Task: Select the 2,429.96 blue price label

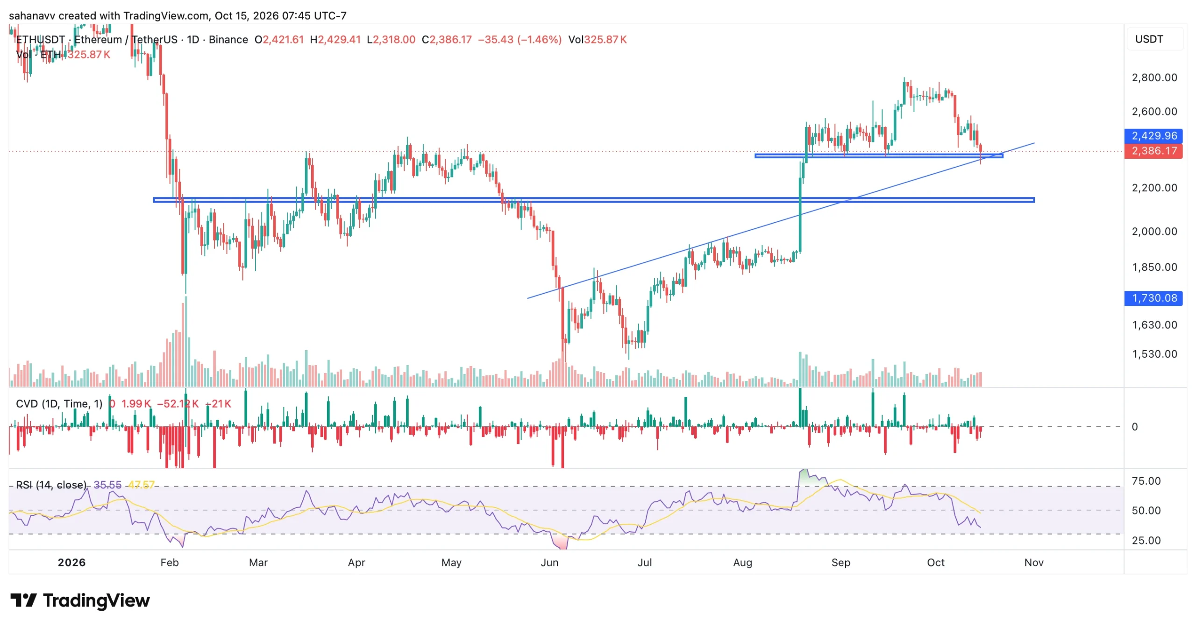Action: pyautogui.click(x=1153, y=135)
